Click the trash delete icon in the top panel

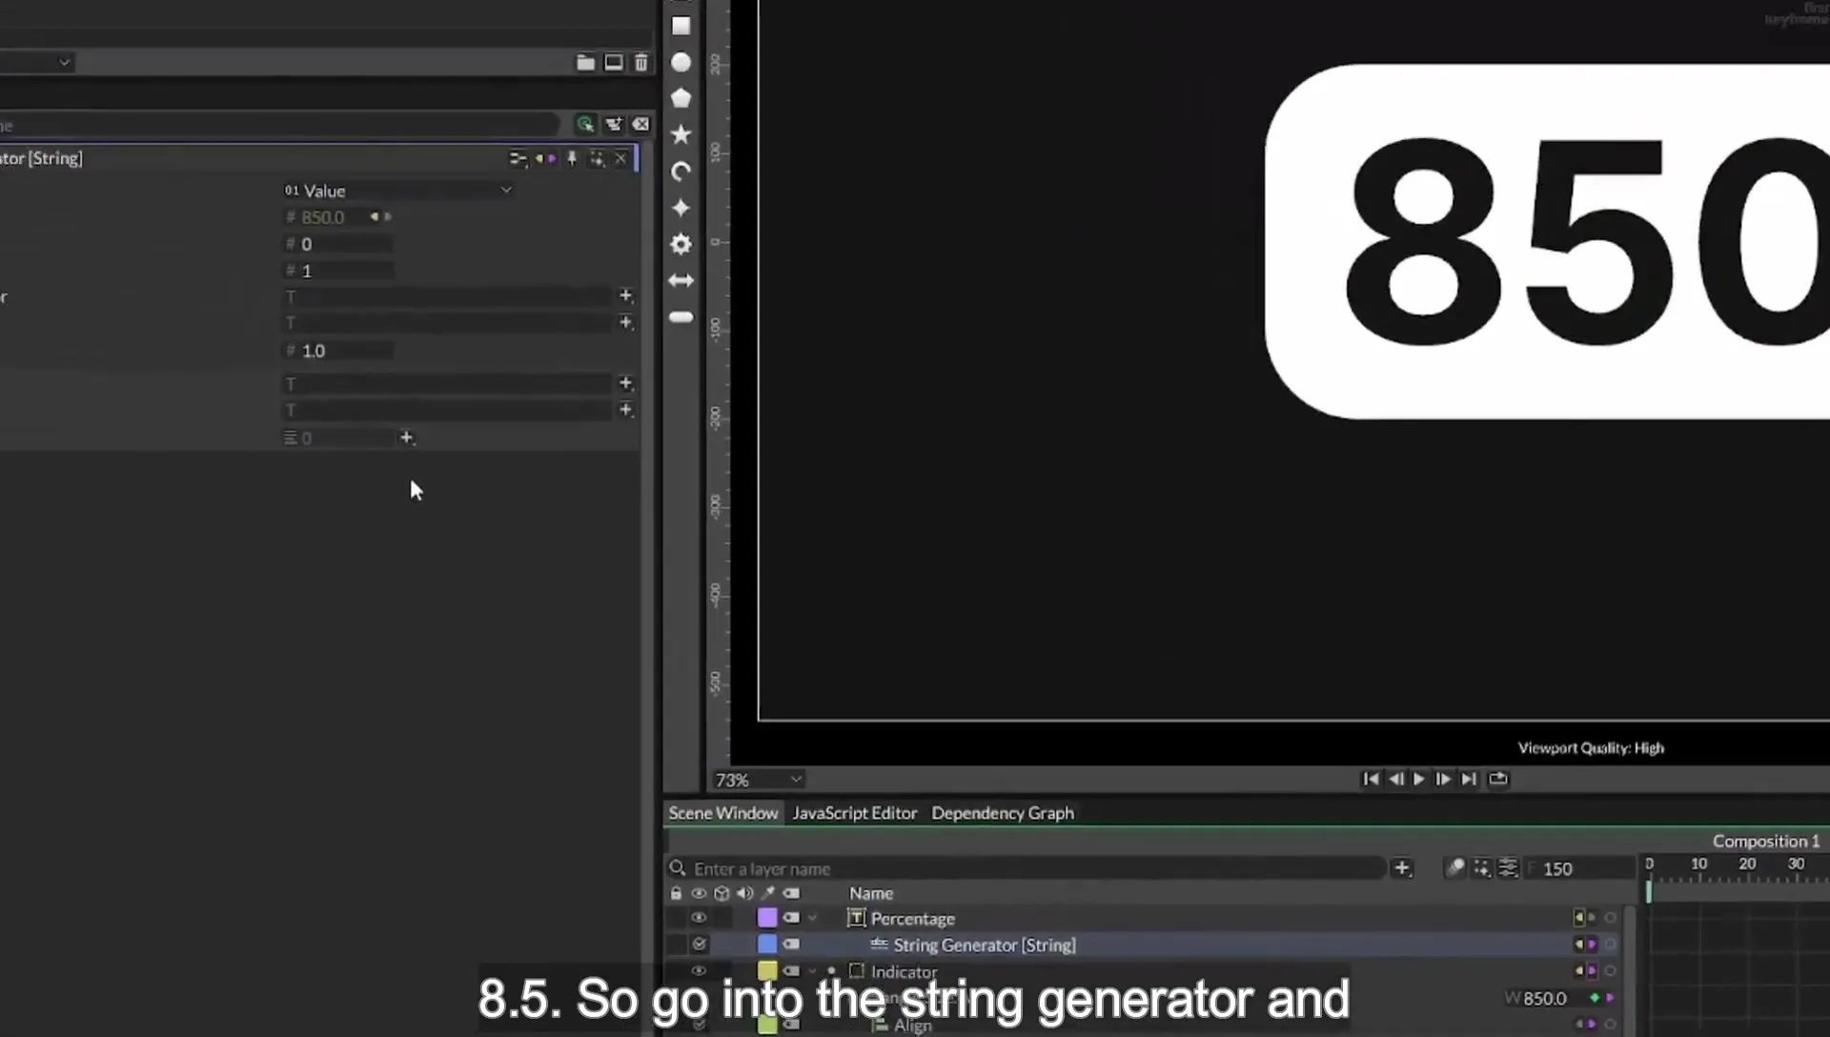(x=640, y=62)
